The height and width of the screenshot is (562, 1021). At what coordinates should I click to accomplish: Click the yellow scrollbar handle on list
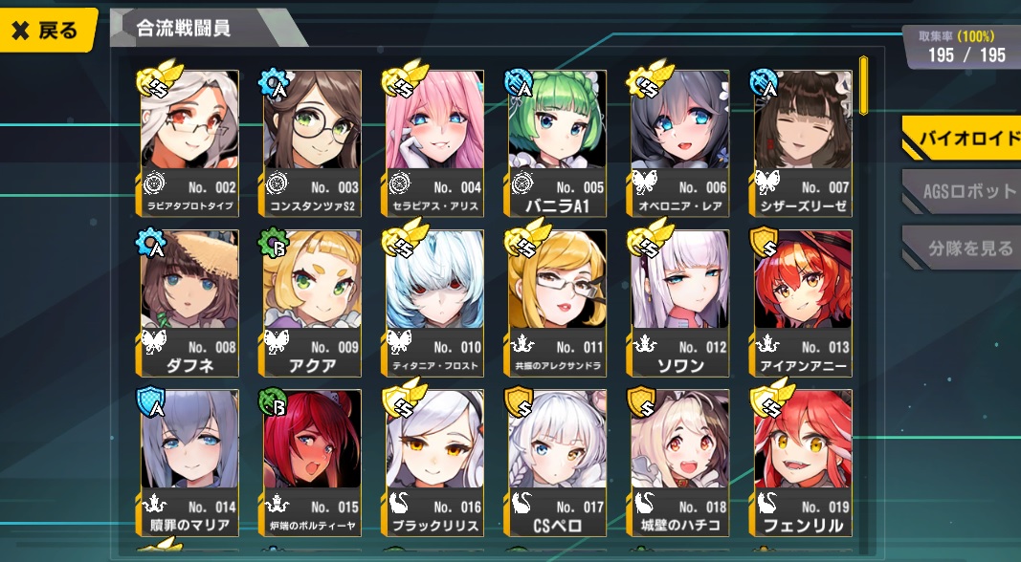point(863,86)
